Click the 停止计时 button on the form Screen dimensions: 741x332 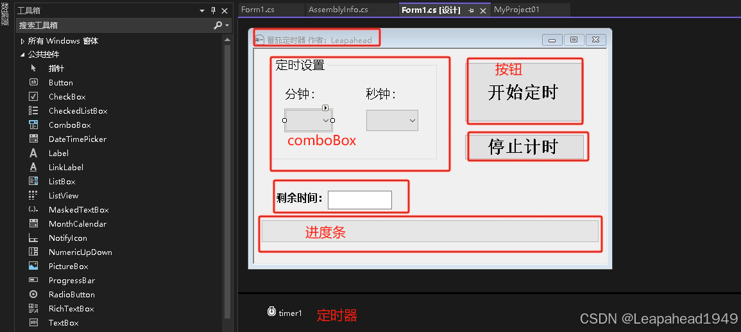524,147
